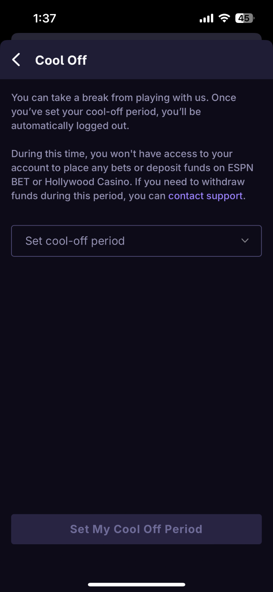This screenshot has width=273, height=592.
Task: Tap the background sheet peeking above header
Action: click(136, 36)
